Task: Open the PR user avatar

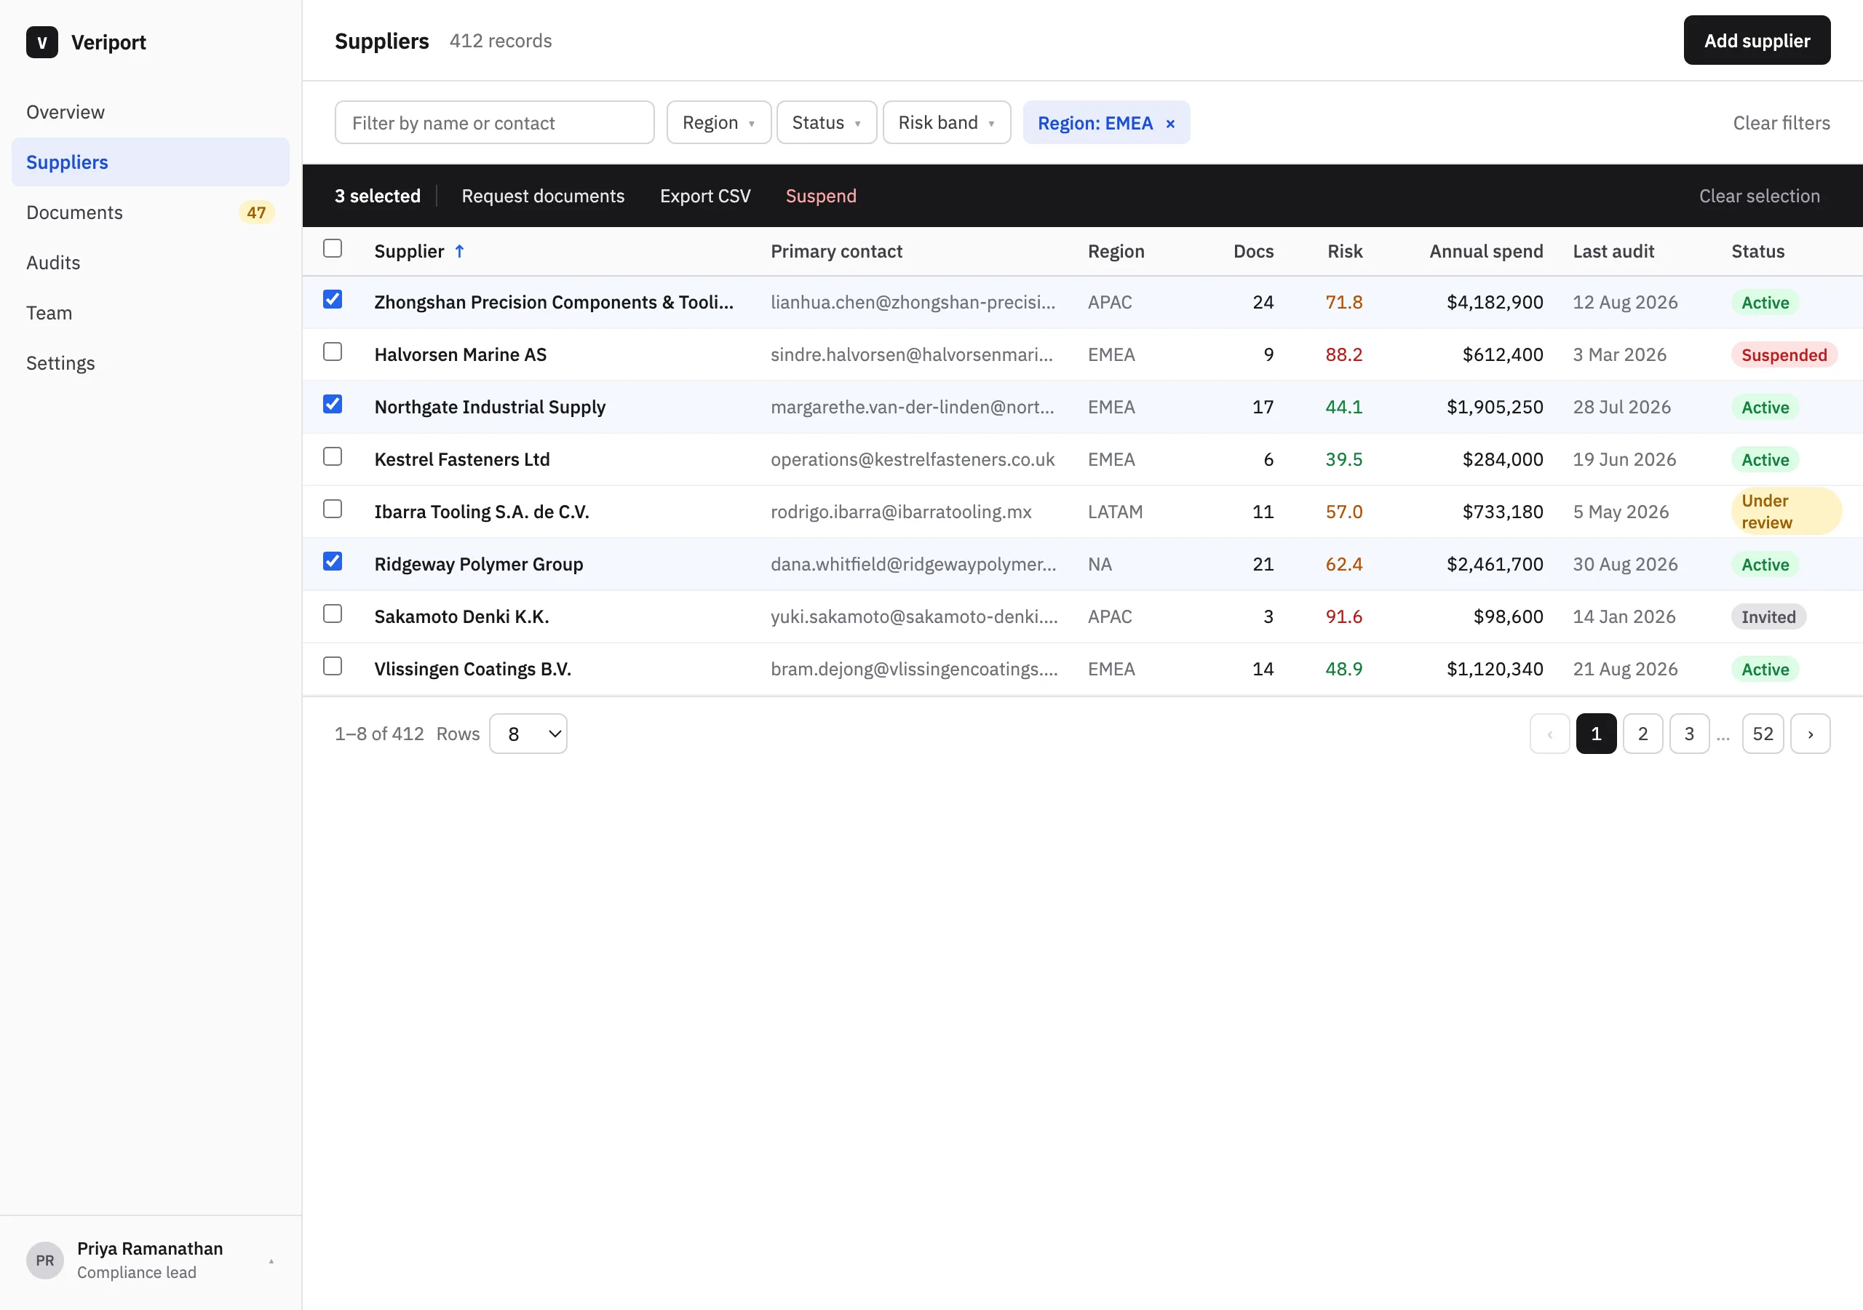Action: coord(44,1260)
